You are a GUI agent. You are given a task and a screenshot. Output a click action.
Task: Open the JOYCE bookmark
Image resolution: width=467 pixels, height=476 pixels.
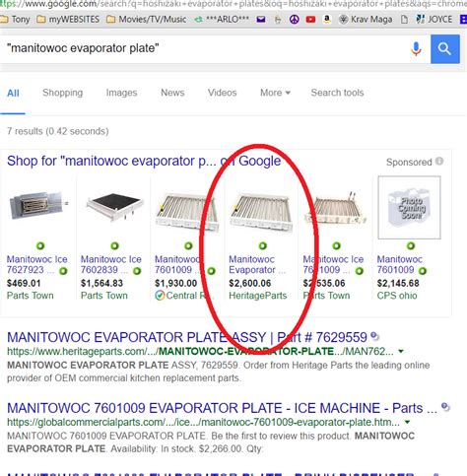pos(434,20)
